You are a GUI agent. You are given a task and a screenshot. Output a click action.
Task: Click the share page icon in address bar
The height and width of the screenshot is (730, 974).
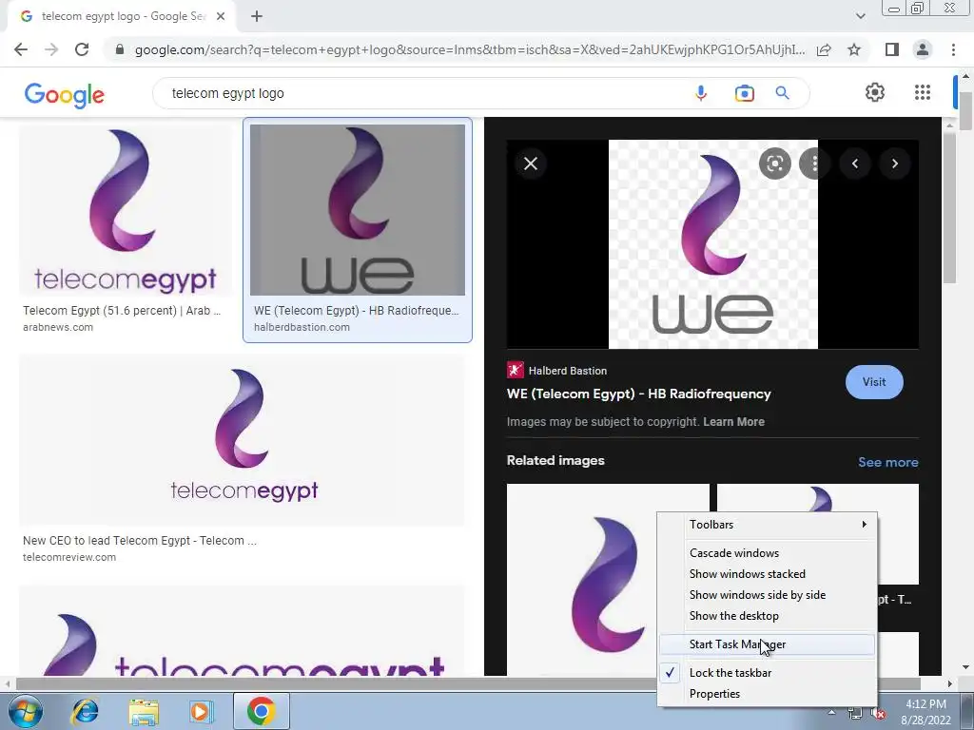[824, 49]
